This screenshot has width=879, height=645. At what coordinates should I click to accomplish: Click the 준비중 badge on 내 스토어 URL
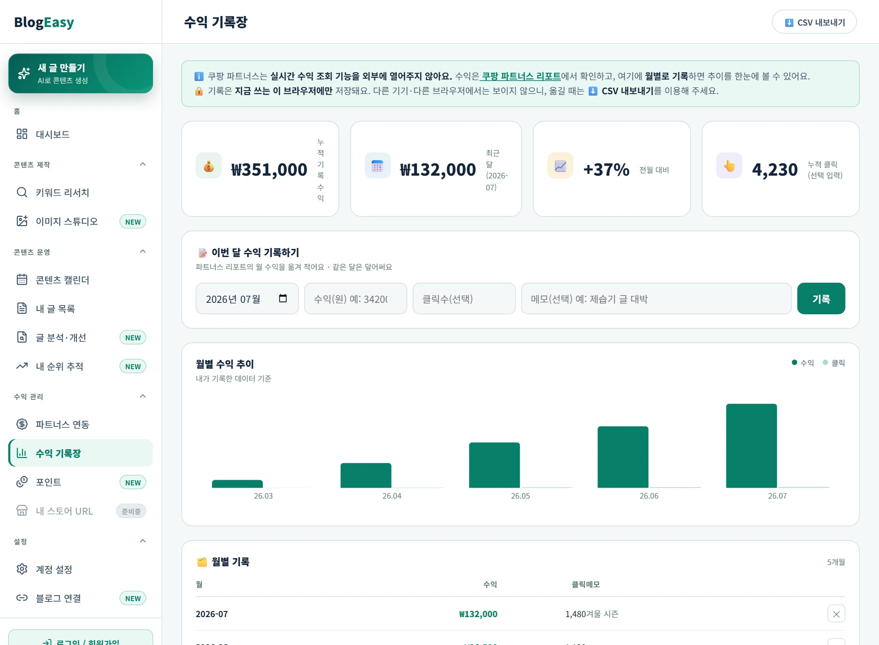coord(131,511)
